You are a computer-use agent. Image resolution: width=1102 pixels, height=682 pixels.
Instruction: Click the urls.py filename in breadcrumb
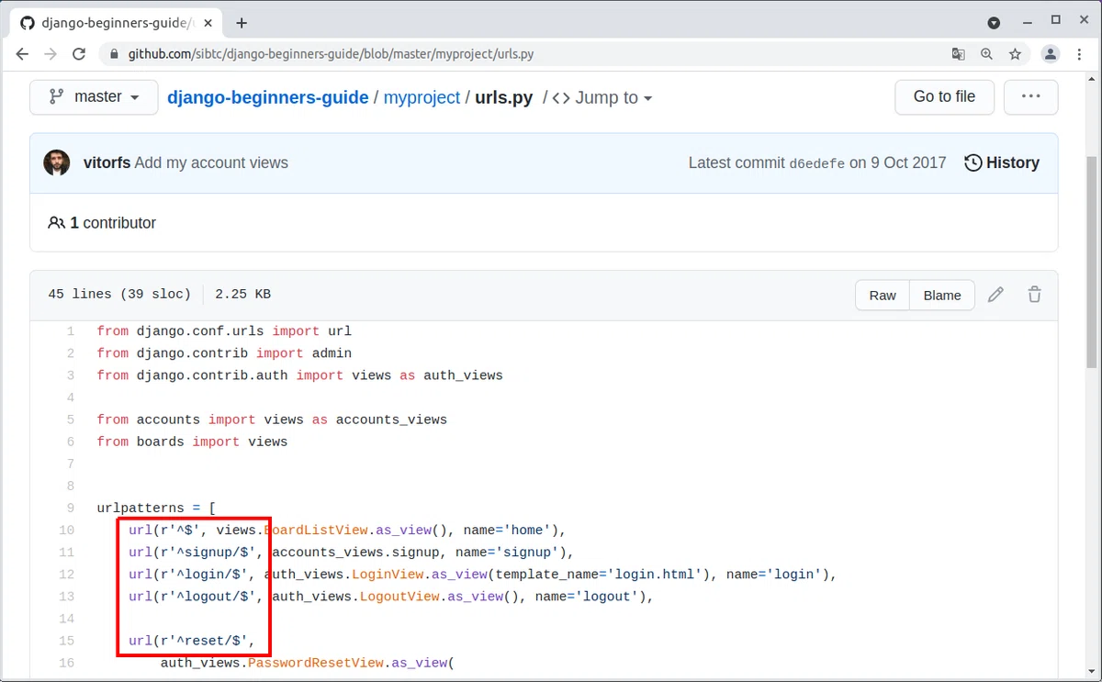pos(503,97)
